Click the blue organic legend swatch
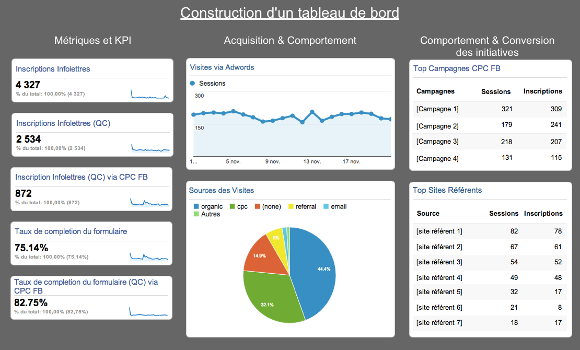The width and height of the screenshot is (580, 350). point(196,206)
